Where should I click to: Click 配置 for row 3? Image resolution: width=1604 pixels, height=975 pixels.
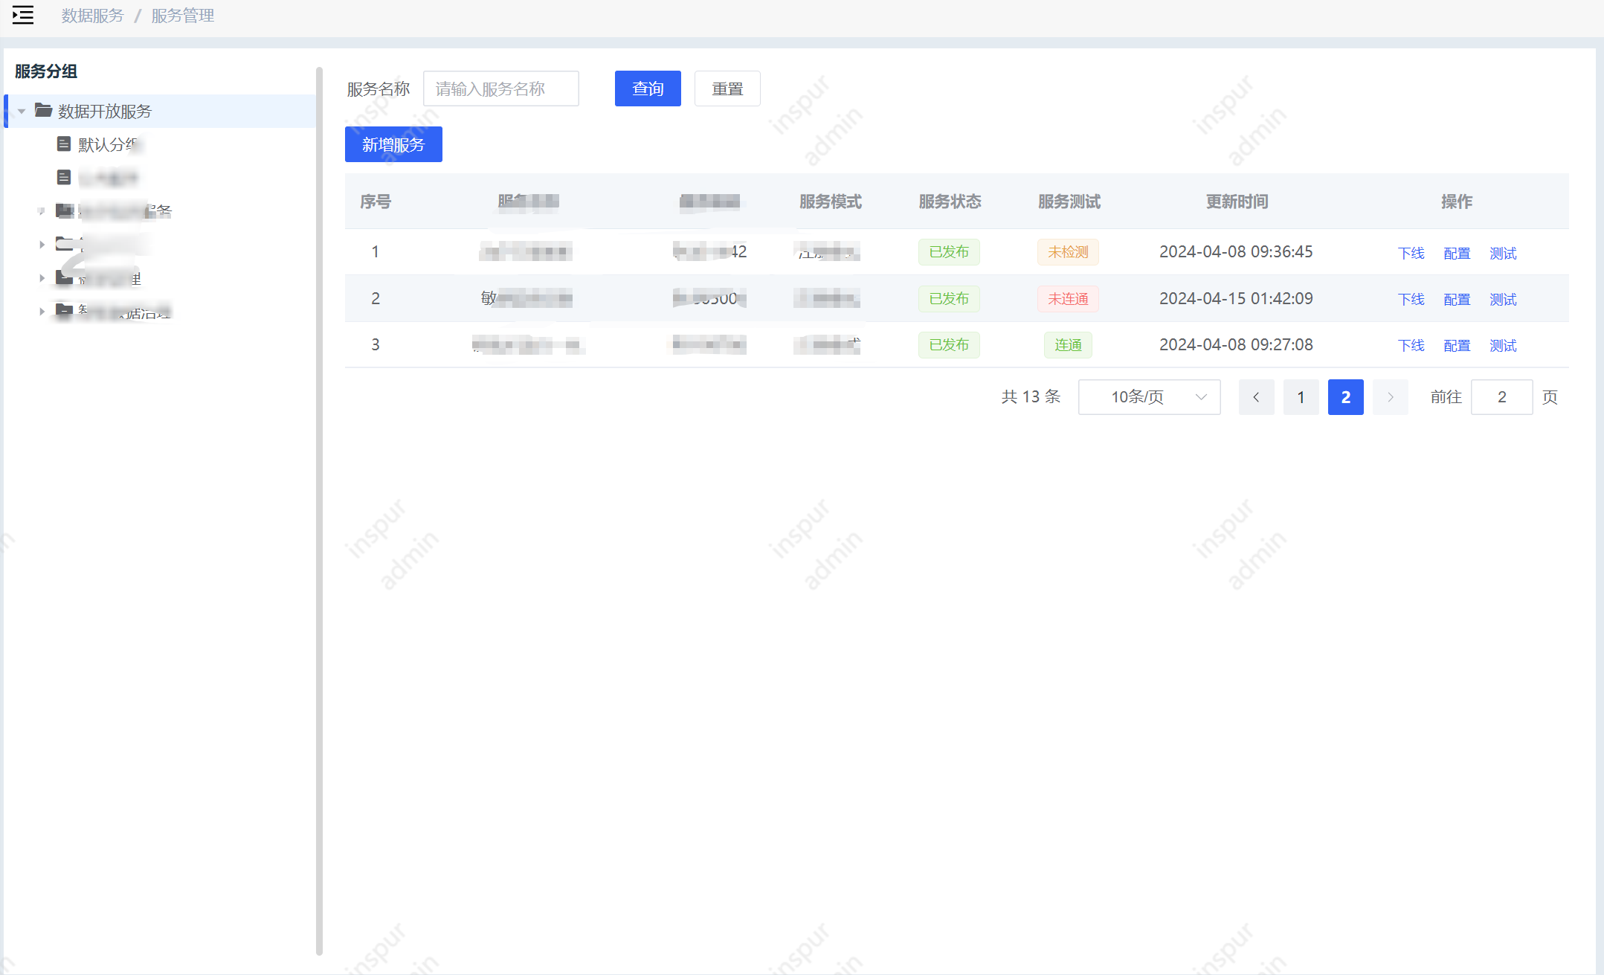[x=1457, y=345]
